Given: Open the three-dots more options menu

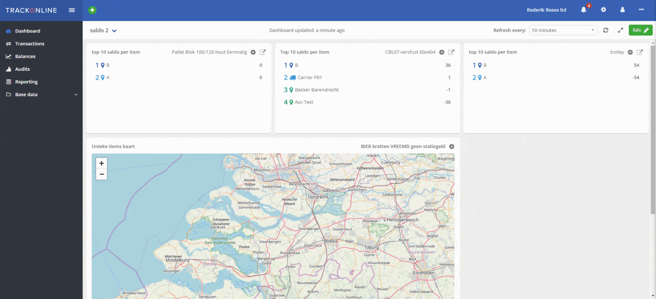Looking at the screenshot, I should [641, 10].
